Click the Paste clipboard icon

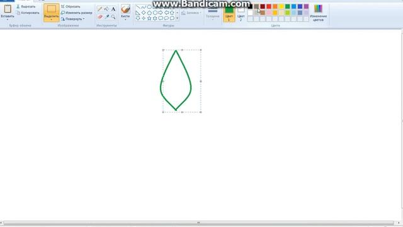coord(8,9)
